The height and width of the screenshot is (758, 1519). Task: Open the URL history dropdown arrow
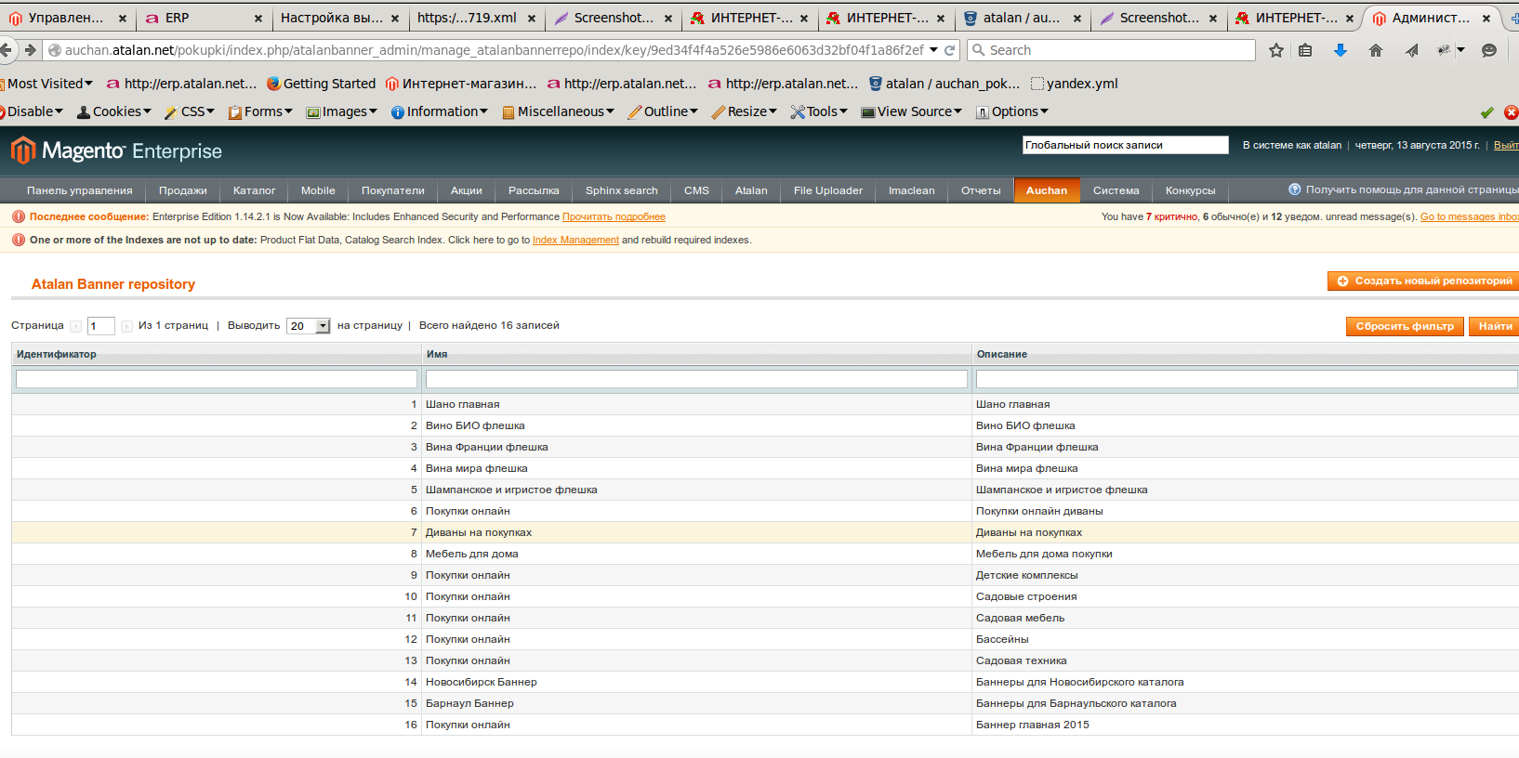pyautogui.click(x=933, y=50)
